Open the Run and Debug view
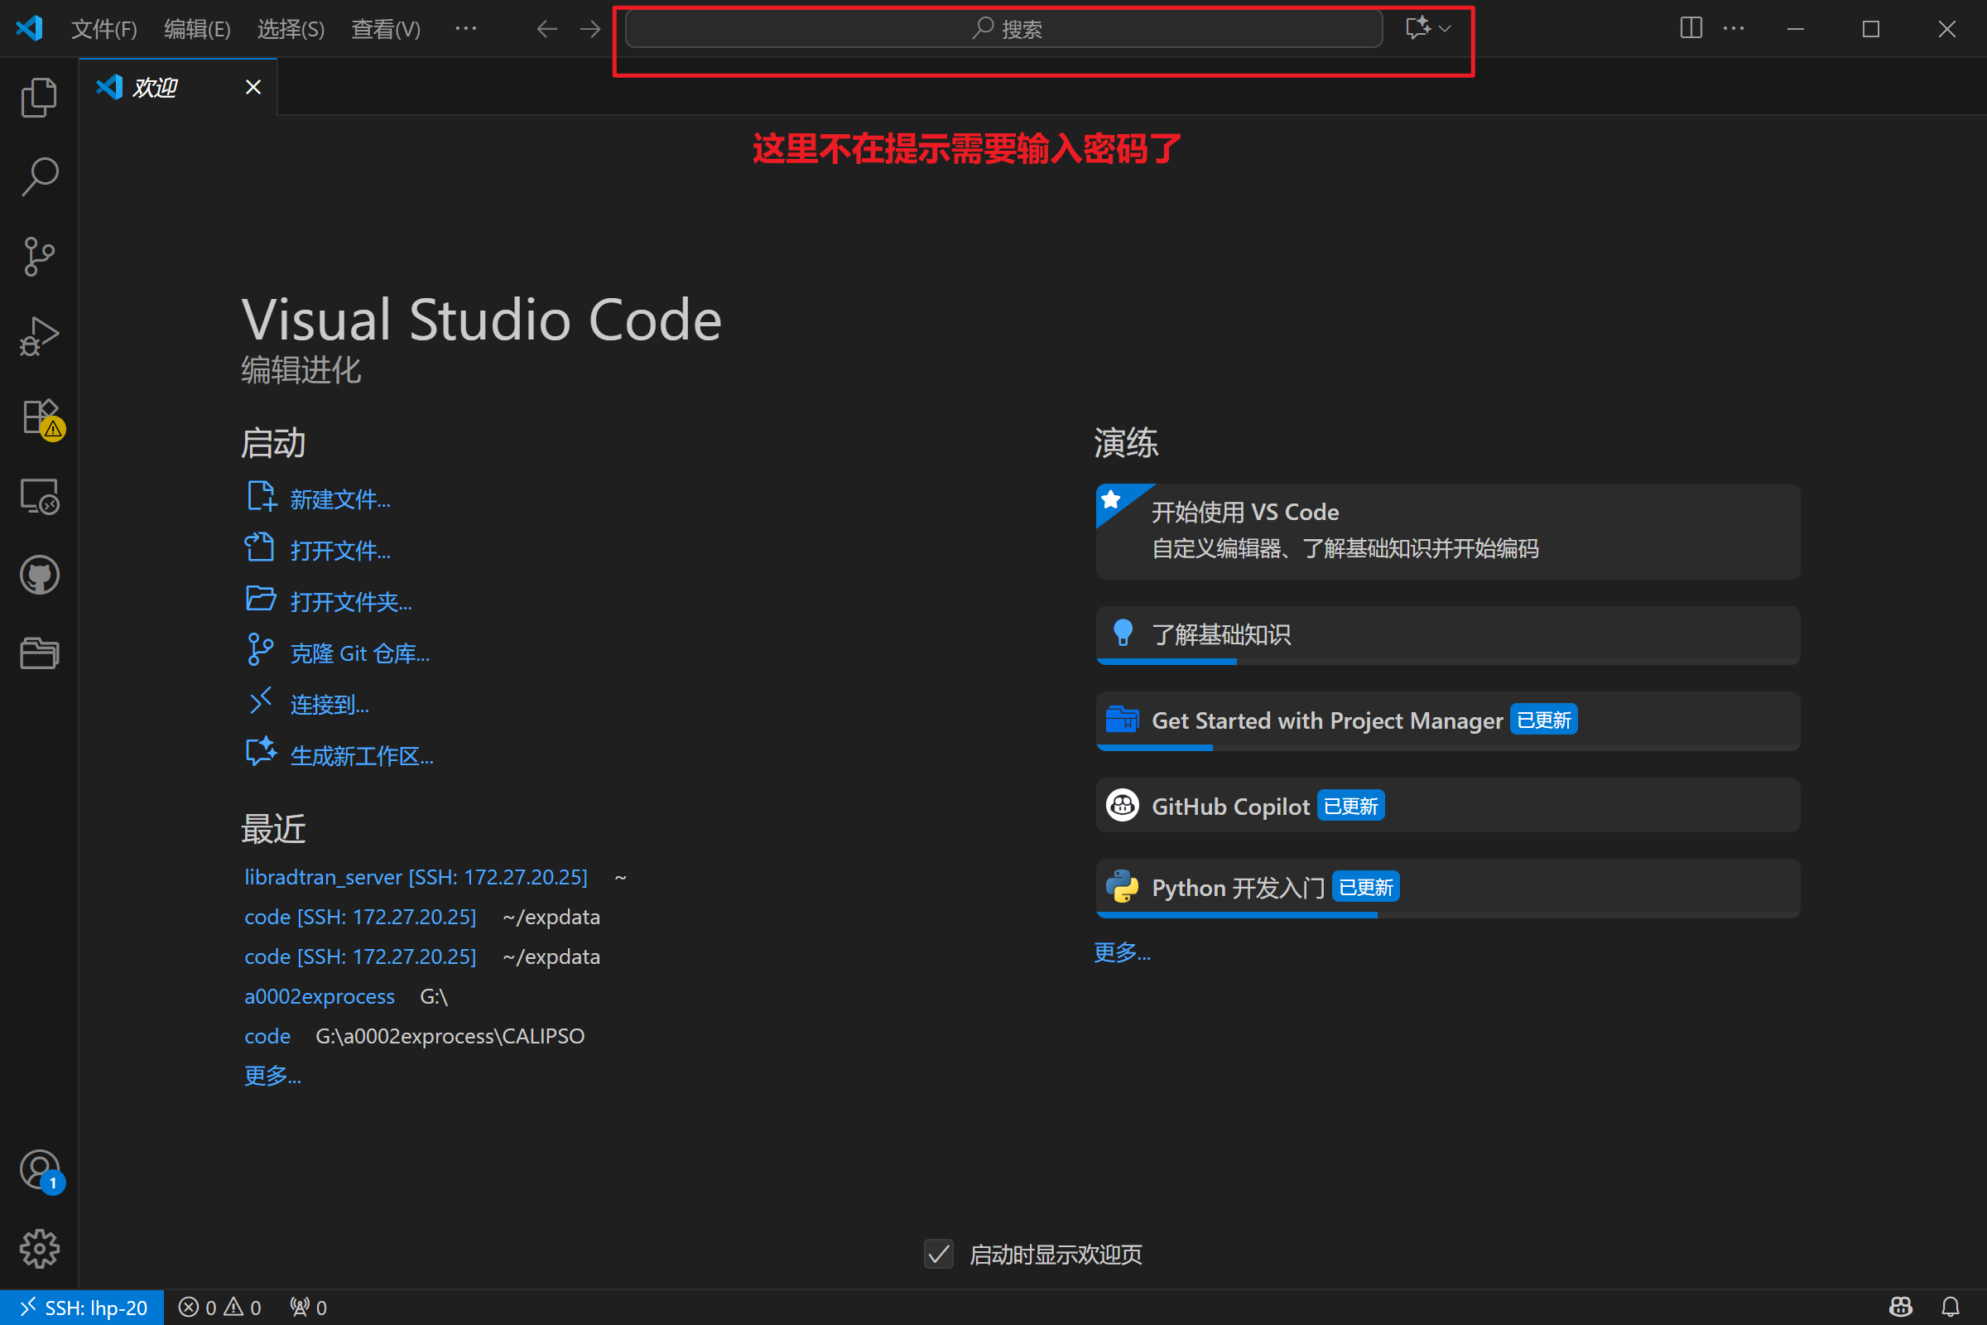 pyautogui.click(x=39, y=335)
